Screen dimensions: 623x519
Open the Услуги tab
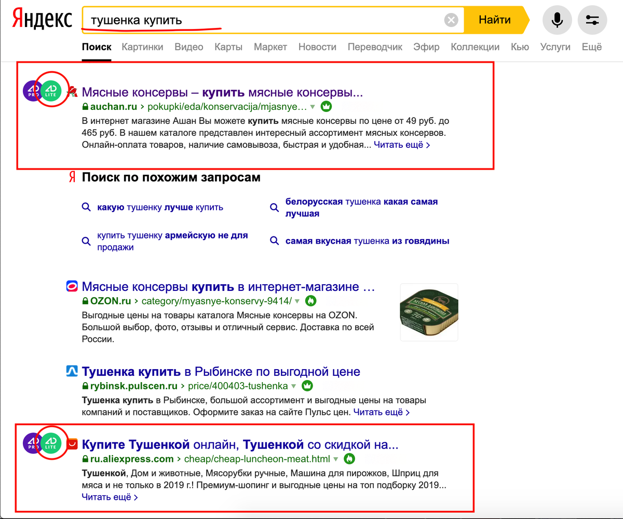click(x=555, y=47)
